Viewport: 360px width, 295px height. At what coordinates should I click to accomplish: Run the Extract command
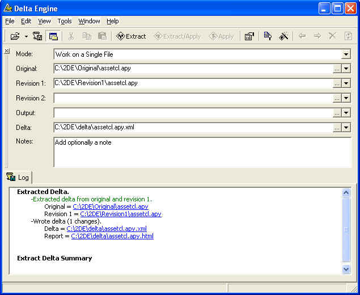(x=131, y=36)
